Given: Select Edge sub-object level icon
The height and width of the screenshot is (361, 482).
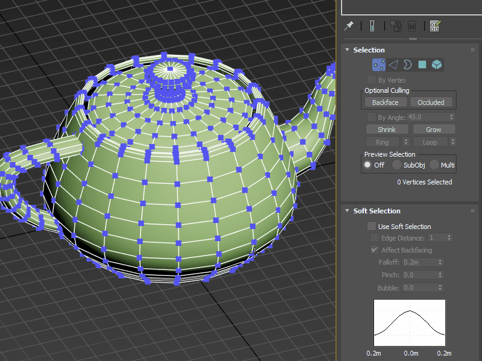Looking at the screenshot, I should [x=393, y=64].
